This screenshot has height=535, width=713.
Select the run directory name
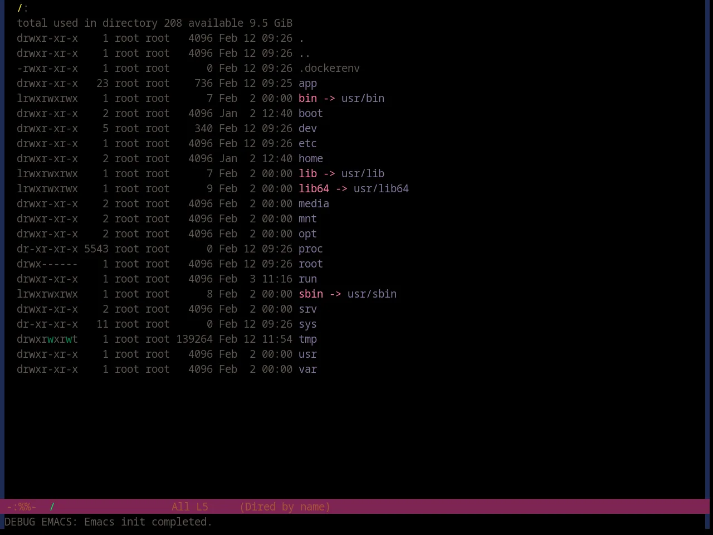tap(307, 279)
